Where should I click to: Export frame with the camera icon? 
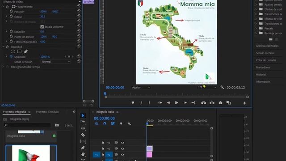220,103
